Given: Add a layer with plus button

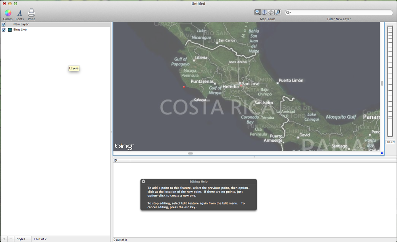Looking at the screenshot, I should tap(4, 239).
